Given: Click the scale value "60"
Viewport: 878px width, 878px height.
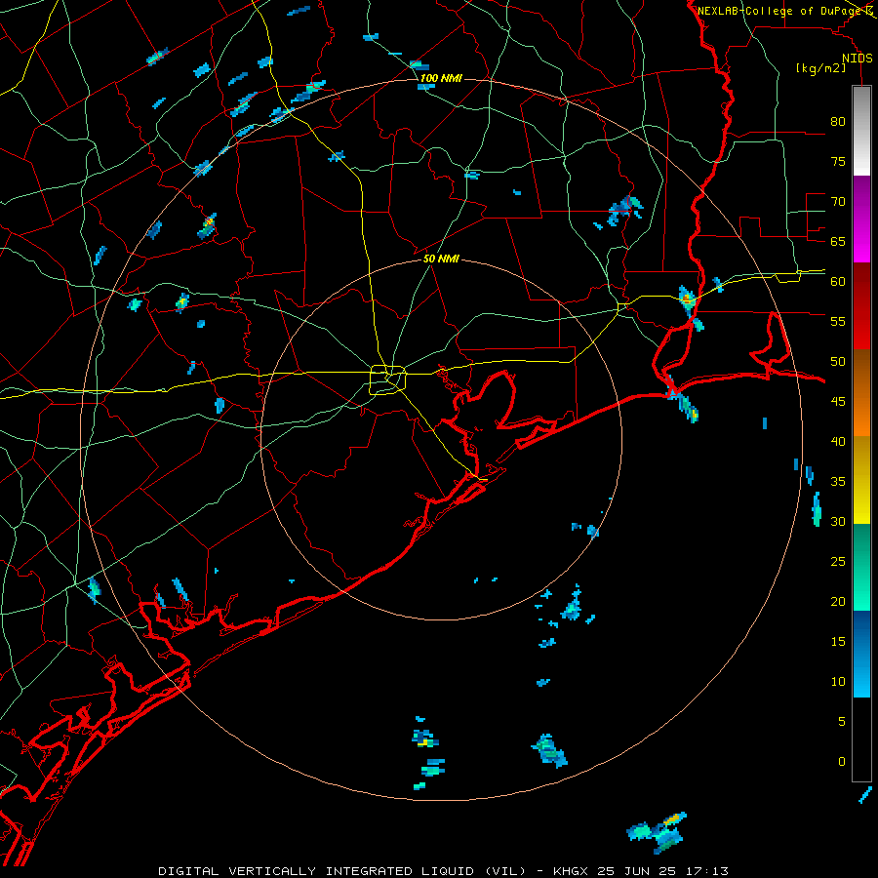Looking at the screenshot, I should (x=838, y=282).
